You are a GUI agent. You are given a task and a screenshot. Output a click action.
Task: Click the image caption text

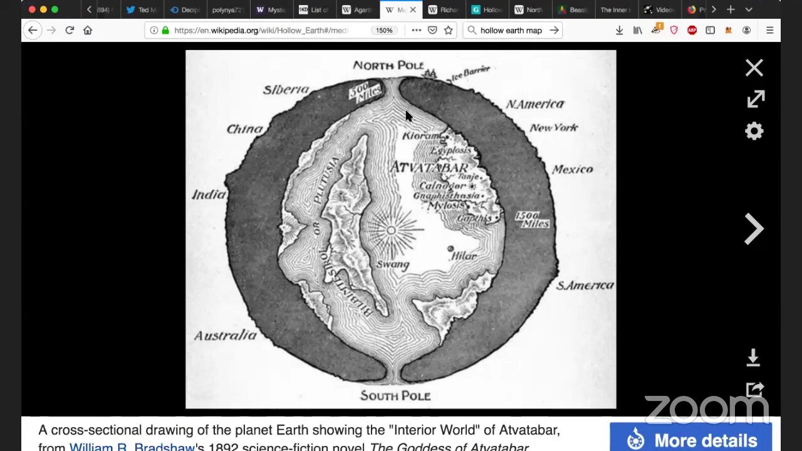point(299,438)
